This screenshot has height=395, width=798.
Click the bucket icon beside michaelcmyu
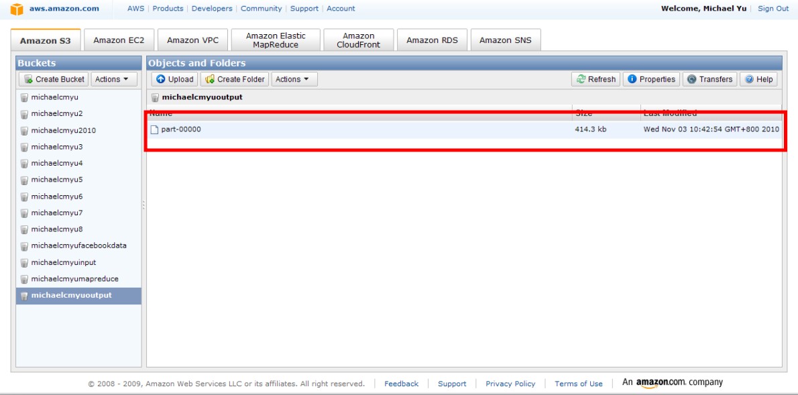[x=24, y=97]
